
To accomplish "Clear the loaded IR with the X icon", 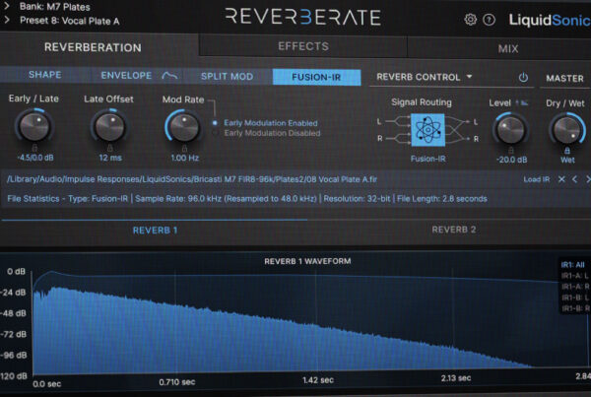I will point(561,179).
